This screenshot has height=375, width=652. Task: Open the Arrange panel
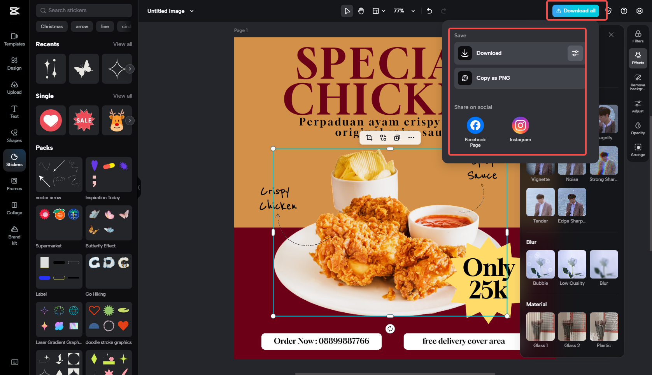coord(638,150)
